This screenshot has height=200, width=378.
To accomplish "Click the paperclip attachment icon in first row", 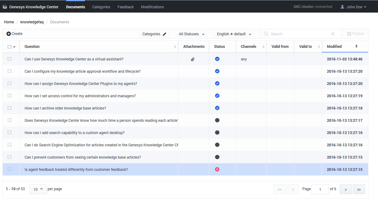I will click(x=193, y=59).
